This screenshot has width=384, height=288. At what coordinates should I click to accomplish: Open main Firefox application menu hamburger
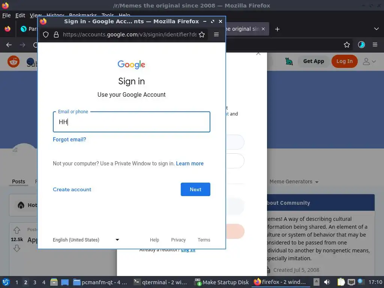375,45
